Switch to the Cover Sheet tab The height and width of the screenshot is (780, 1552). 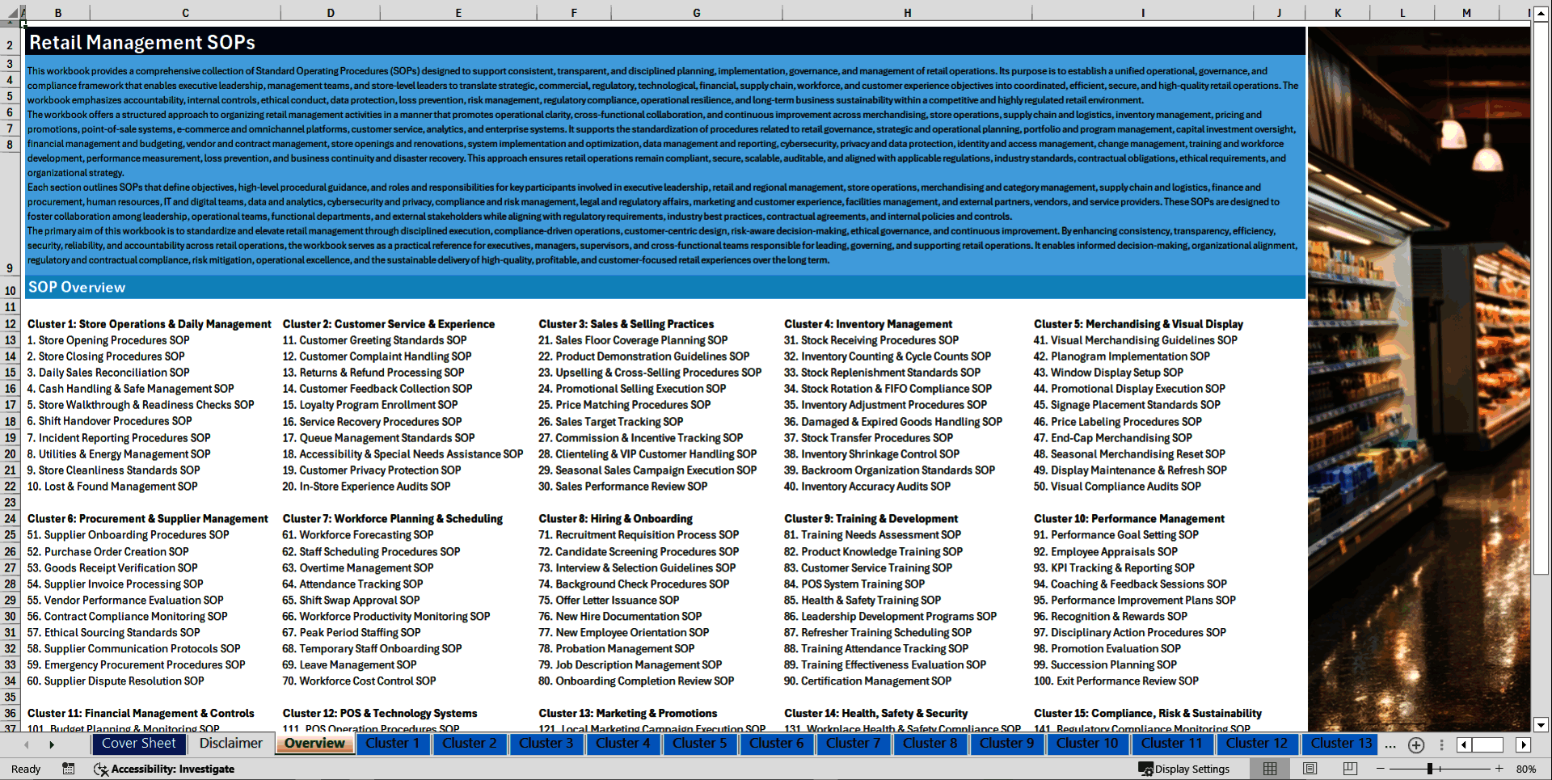pyautogui.click(x=139, y=744)
